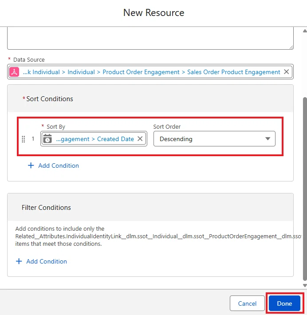Remove the Created Date sort field
The width and height of the screenshot is (307, 315).
(x=140, y=138)
